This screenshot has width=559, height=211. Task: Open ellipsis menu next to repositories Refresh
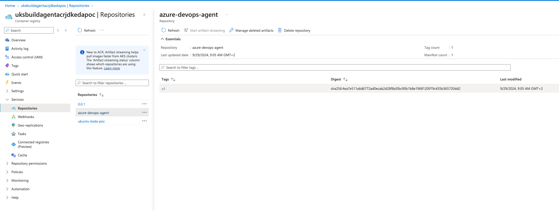pyautogui.click(x=102, y=30)
